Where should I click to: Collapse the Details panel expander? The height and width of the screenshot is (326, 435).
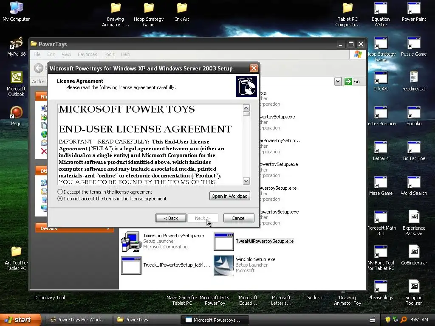point(107,229)
